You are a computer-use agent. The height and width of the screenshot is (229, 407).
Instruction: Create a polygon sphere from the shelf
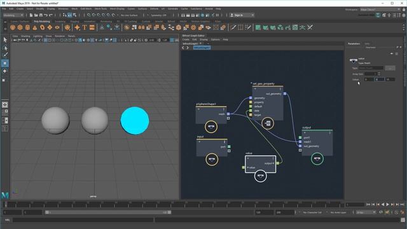pos(13,27)
